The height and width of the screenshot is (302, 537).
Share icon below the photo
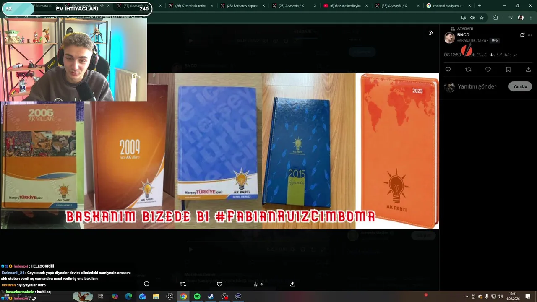click(292, 284)
